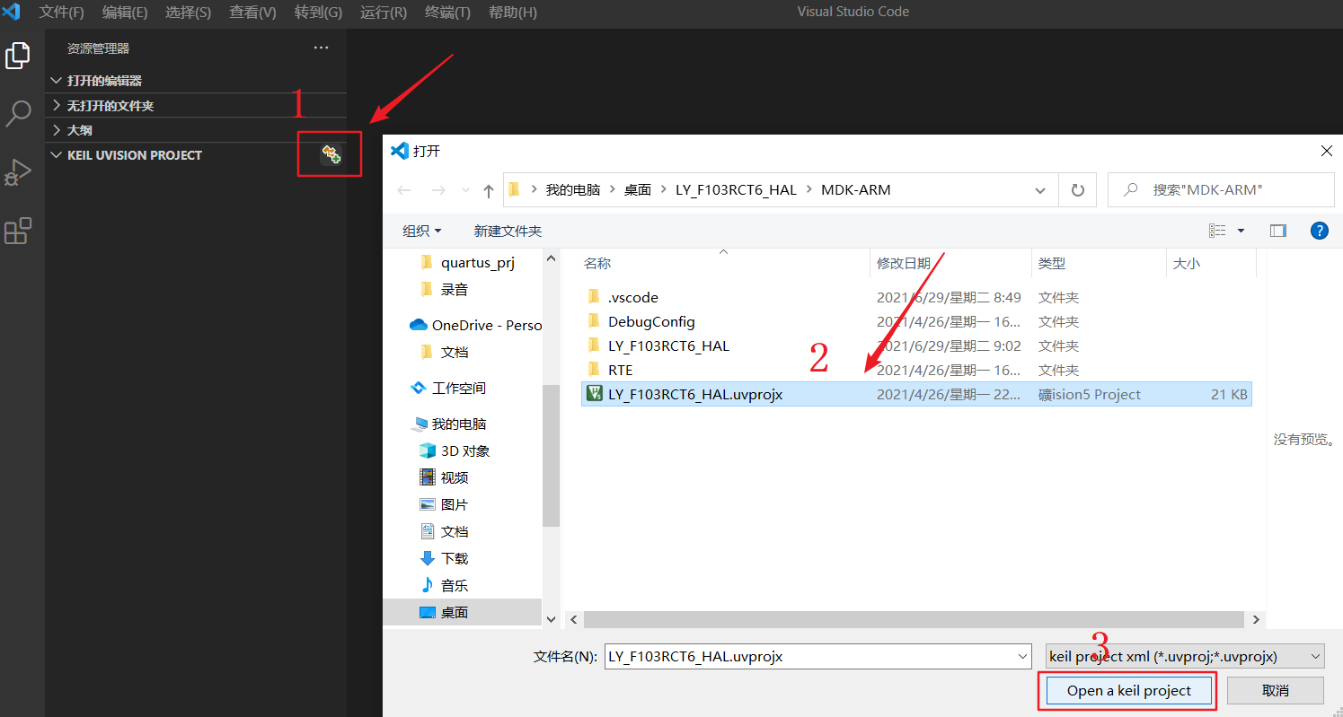1343x717 pixels.
Task: Open the dialog help question mark icon
Action: pos(1319,231)
